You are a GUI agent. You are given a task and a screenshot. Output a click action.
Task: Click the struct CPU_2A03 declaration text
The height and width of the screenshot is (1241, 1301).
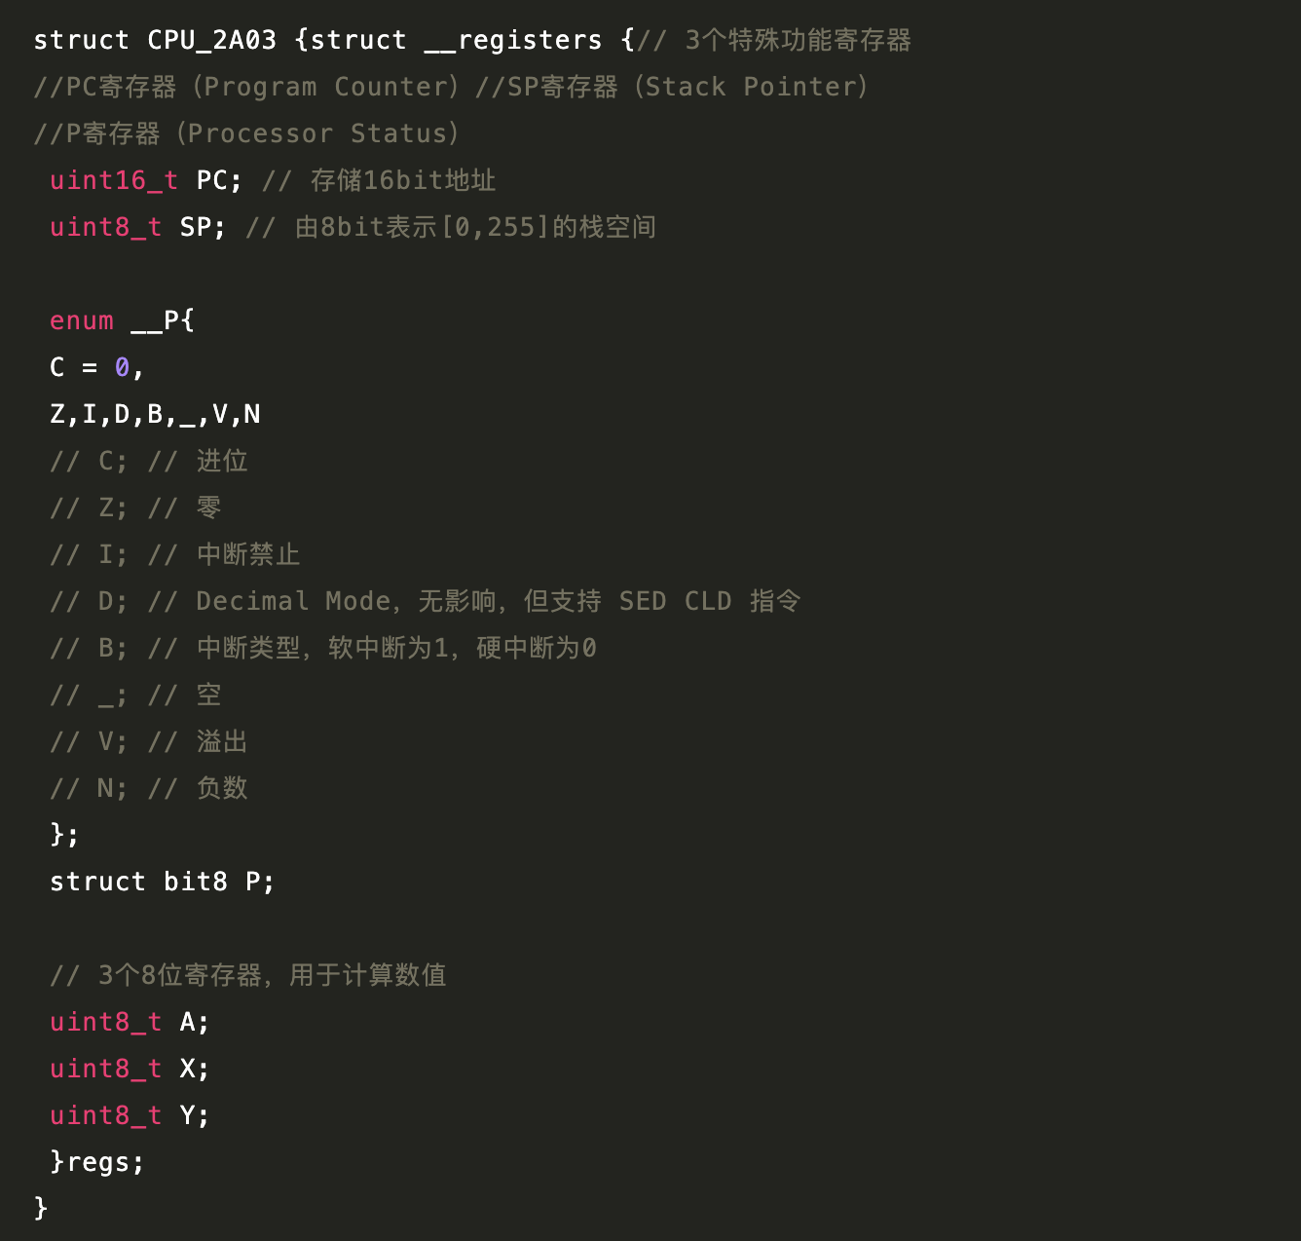click(x=155, y=40)
